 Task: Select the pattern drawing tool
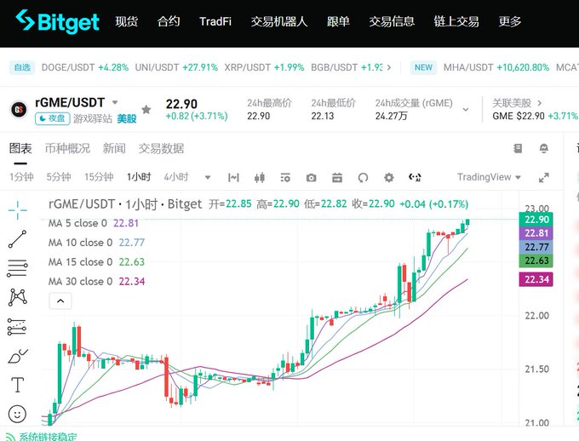point(17,297)
